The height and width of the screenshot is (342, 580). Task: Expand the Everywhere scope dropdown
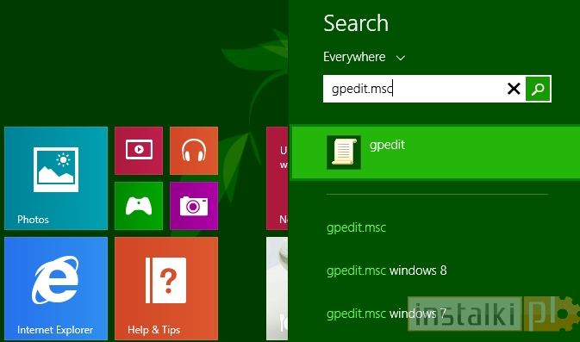[365, 57]
